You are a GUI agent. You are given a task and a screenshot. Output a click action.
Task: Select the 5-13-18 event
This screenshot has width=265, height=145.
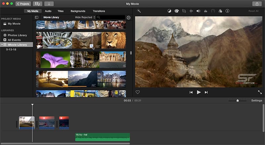pyautogui.click(x=11, y=50)
